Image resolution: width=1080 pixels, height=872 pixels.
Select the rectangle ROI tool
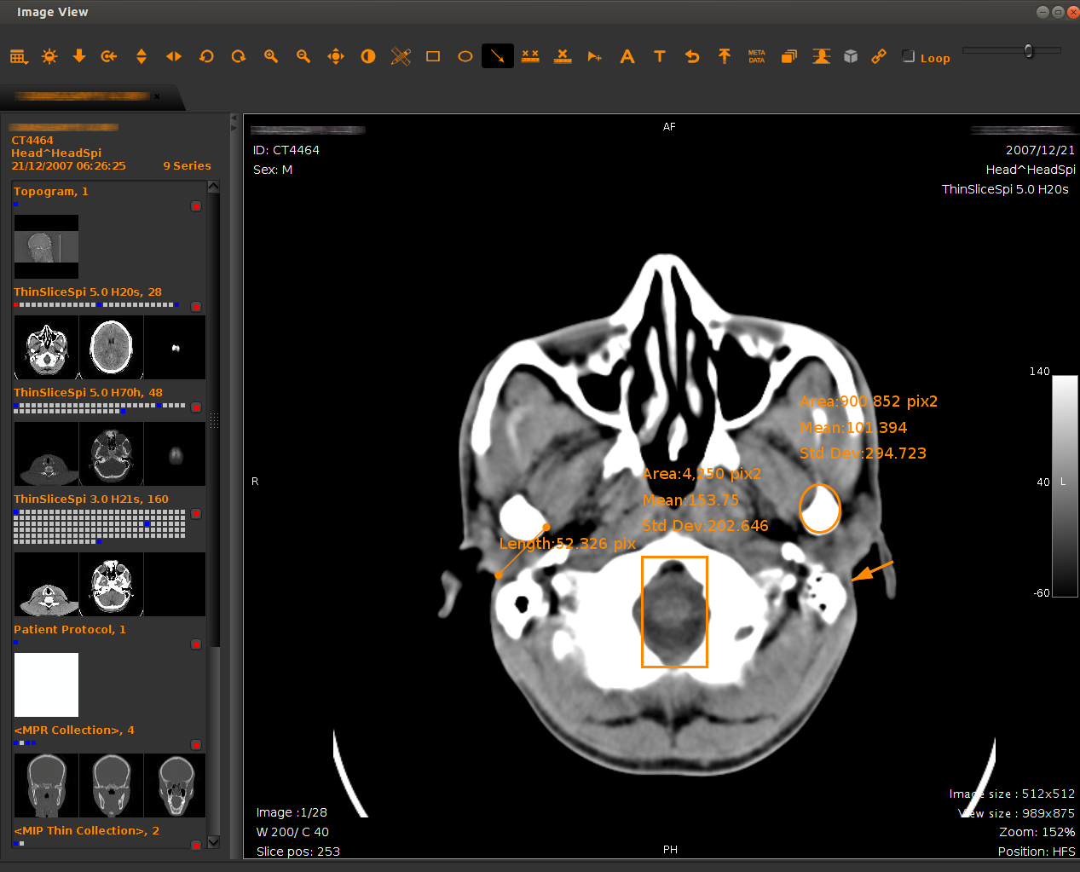[433, 57]
